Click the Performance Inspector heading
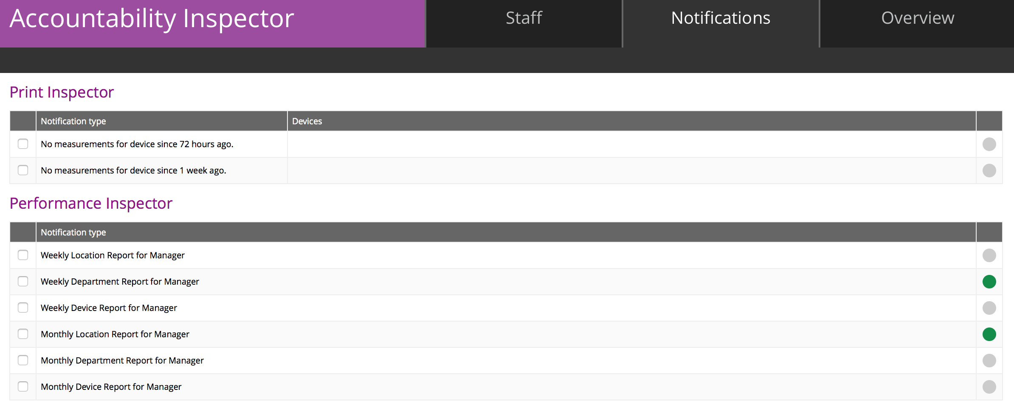 (x=91, y=204)
